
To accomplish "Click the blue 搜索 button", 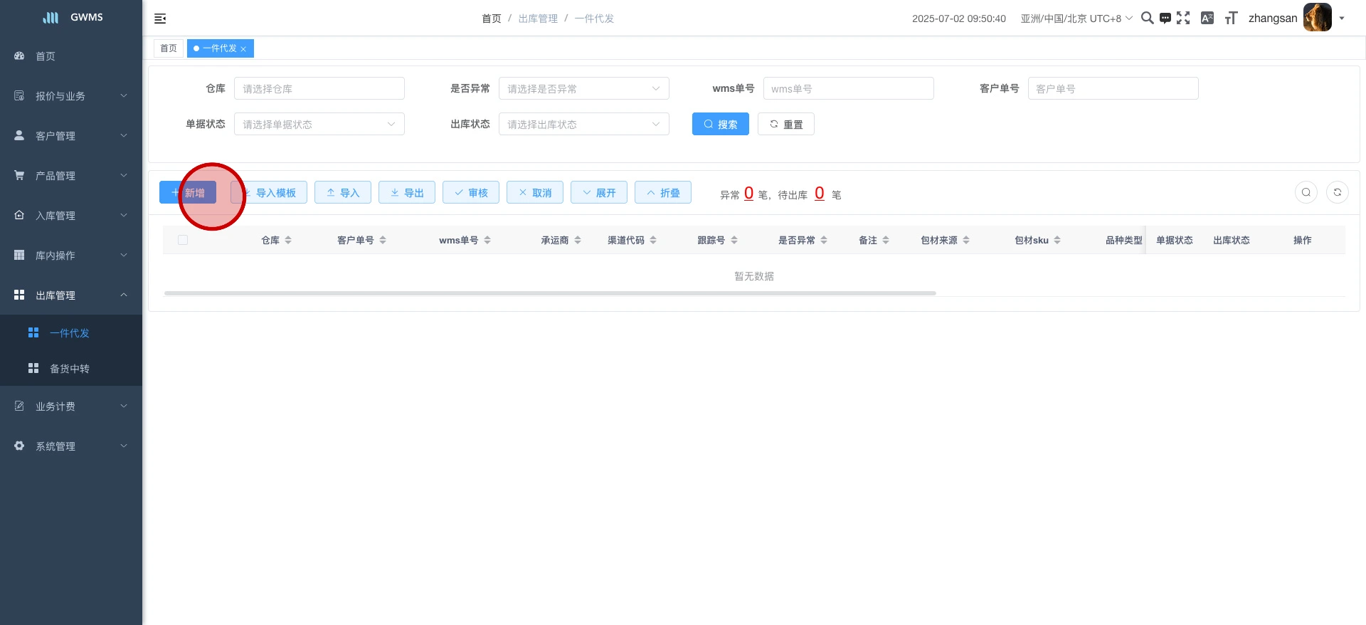I will point(720,125).
